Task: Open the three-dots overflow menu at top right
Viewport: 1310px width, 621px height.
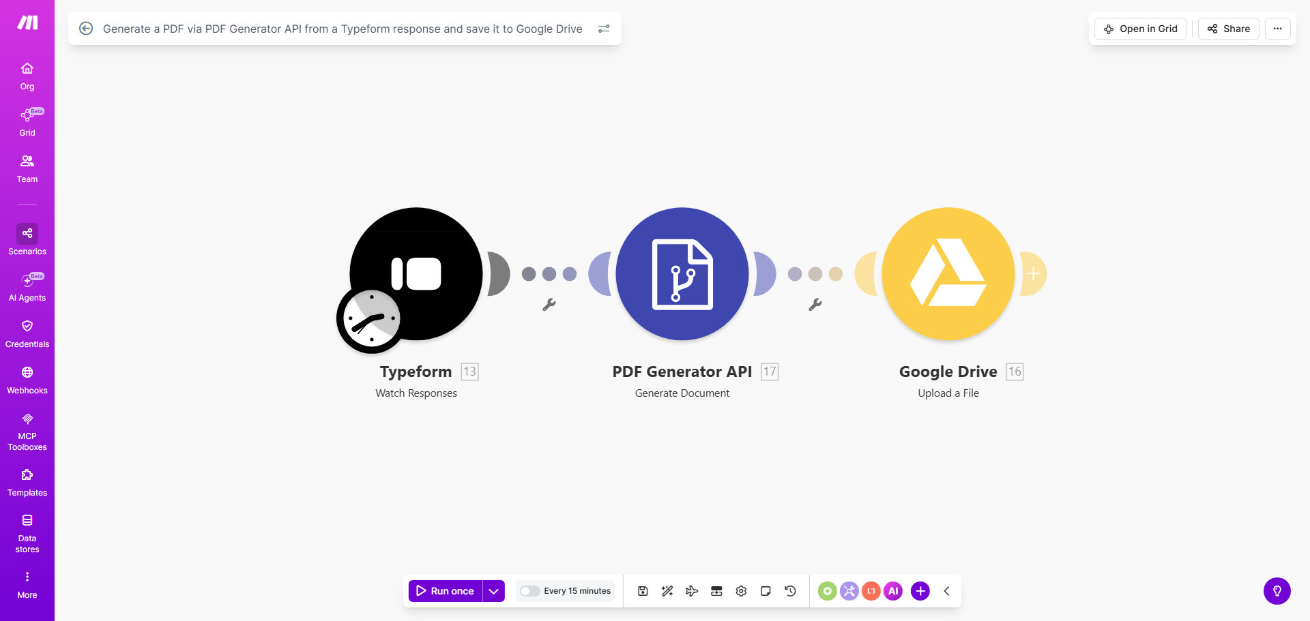Action: pos(1277,29)
